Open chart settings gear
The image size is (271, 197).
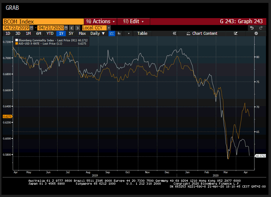[x=256, y=33]
